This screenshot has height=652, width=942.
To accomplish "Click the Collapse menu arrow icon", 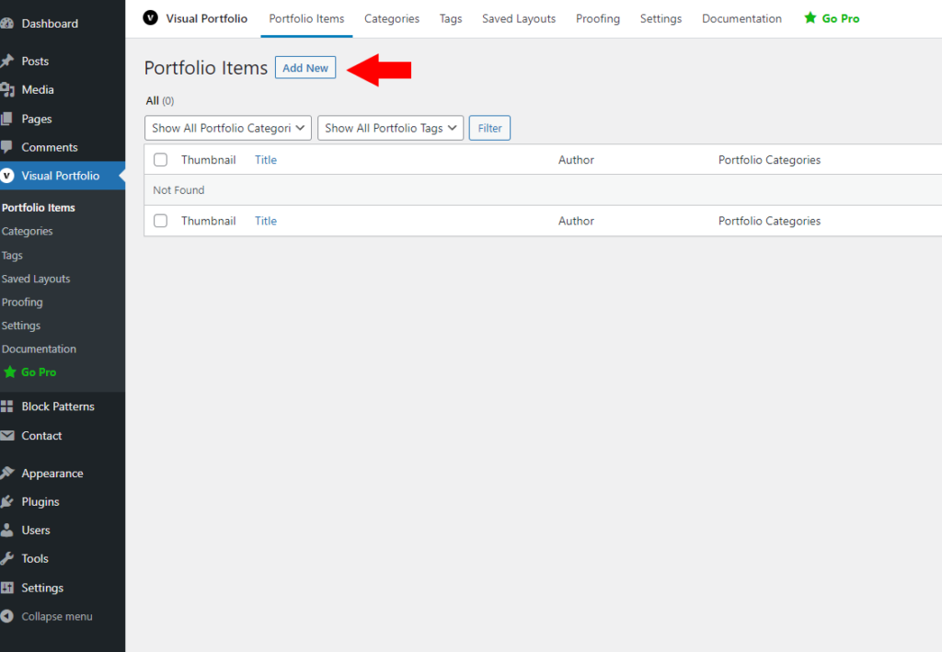I will (6, 616).
